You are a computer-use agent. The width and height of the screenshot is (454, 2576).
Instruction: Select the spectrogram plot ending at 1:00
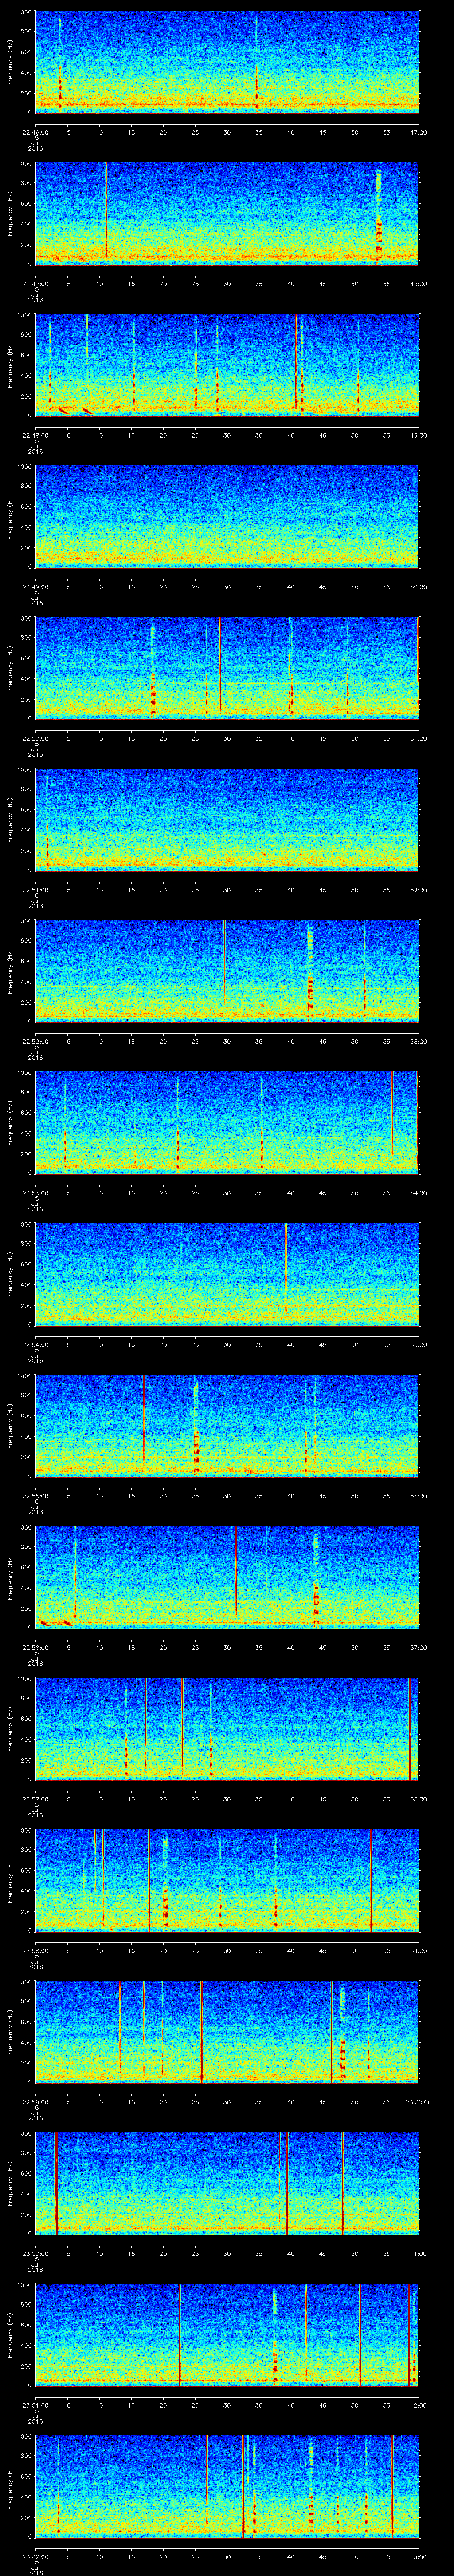227,2182
